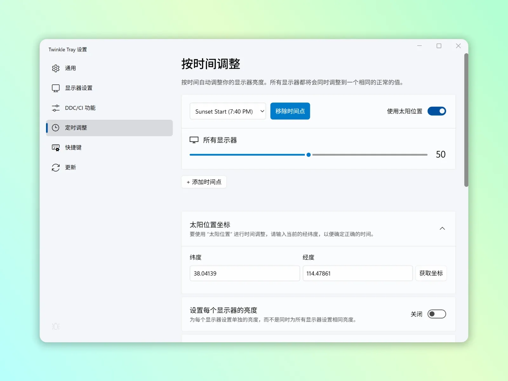Minimize the Twinkle Tray settings window
Viewport: 508px width, 381px height.
click(419, 46)
